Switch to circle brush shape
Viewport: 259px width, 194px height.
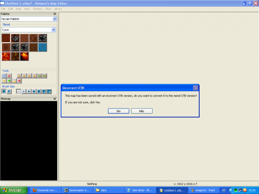pos(9,91)
